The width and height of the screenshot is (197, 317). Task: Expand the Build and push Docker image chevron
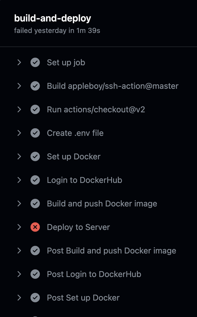(x=19, y=203)
